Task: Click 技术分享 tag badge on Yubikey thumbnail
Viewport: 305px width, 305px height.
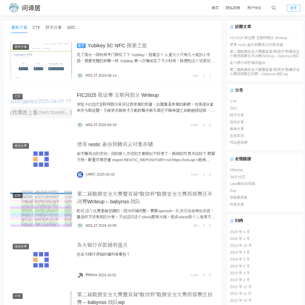Action: pyautogui.click(x=21, y=47)
